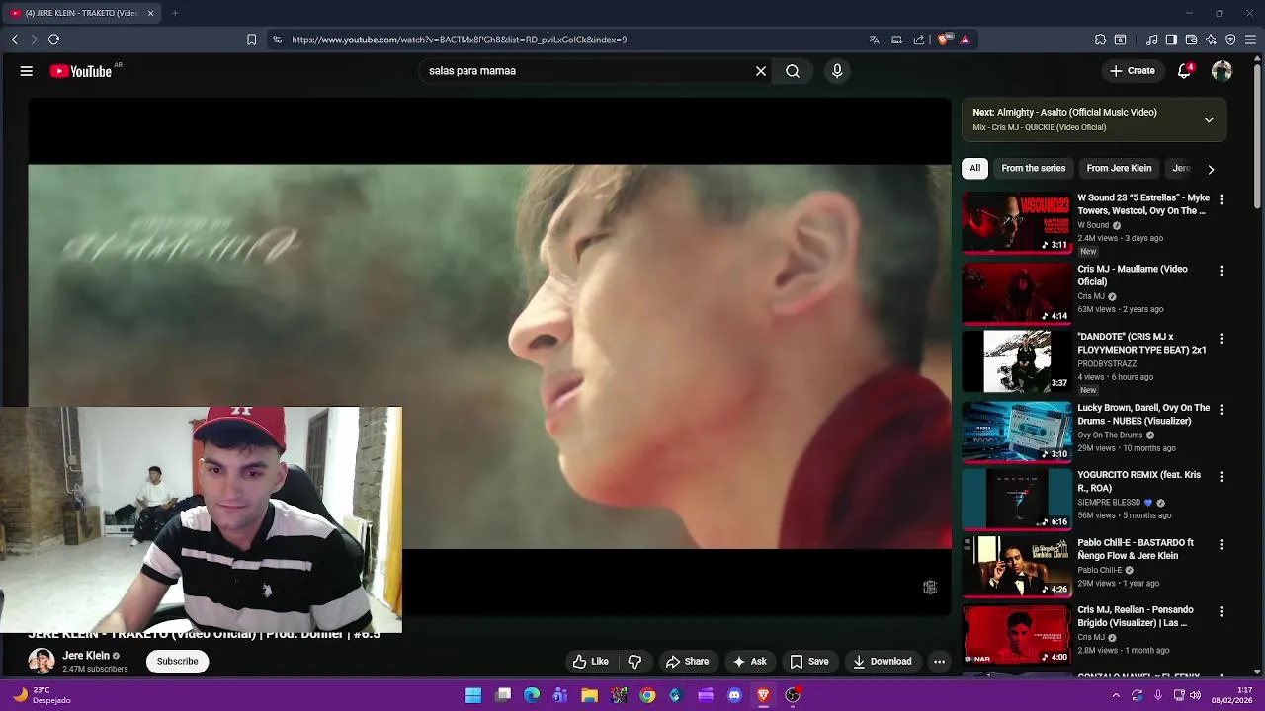Go to the YouTube home logo

(x=81, y=71)
